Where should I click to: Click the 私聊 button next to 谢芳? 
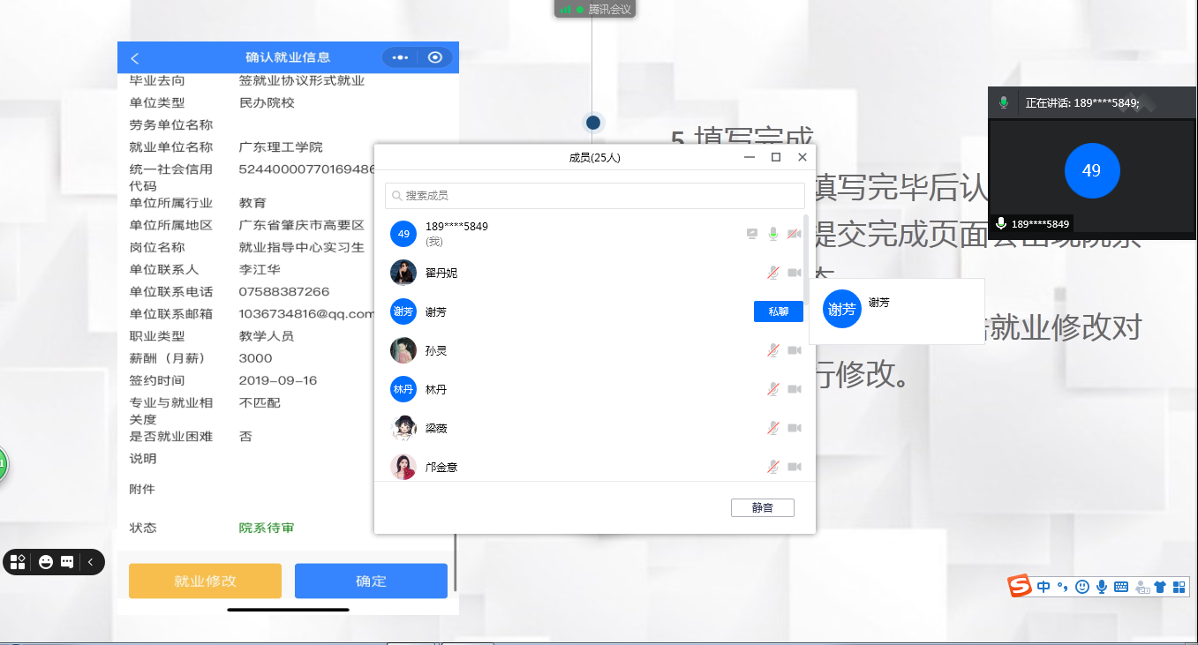pos(778,311)
